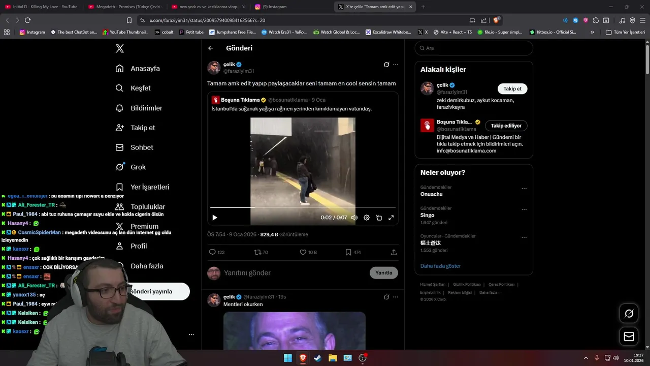Click the X logo in the sidebar
This screenshot has width=650, height=366.
pos(120,49)
